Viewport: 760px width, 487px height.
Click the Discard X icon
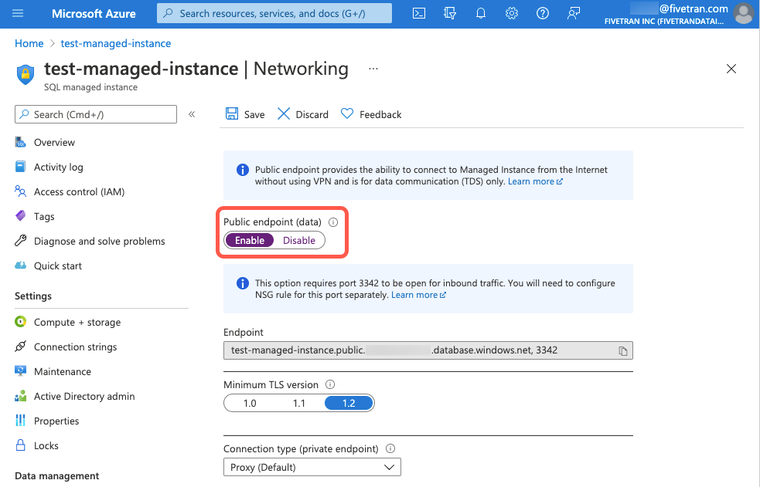tap(284, 114)
